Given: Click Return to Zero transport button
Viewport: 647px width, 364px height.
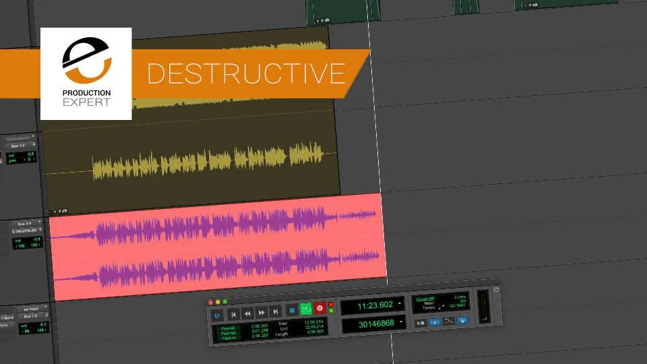Looking at the screenshot, I should [234, 315].
